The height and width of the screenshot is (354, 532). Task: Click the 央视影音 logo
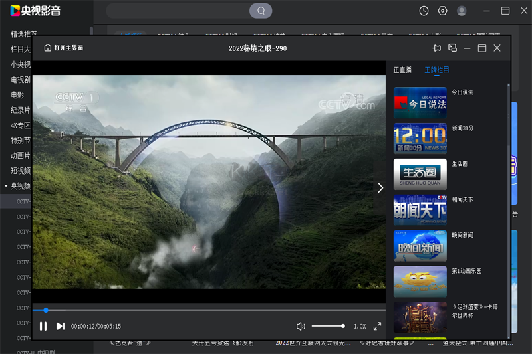point(36,11)
